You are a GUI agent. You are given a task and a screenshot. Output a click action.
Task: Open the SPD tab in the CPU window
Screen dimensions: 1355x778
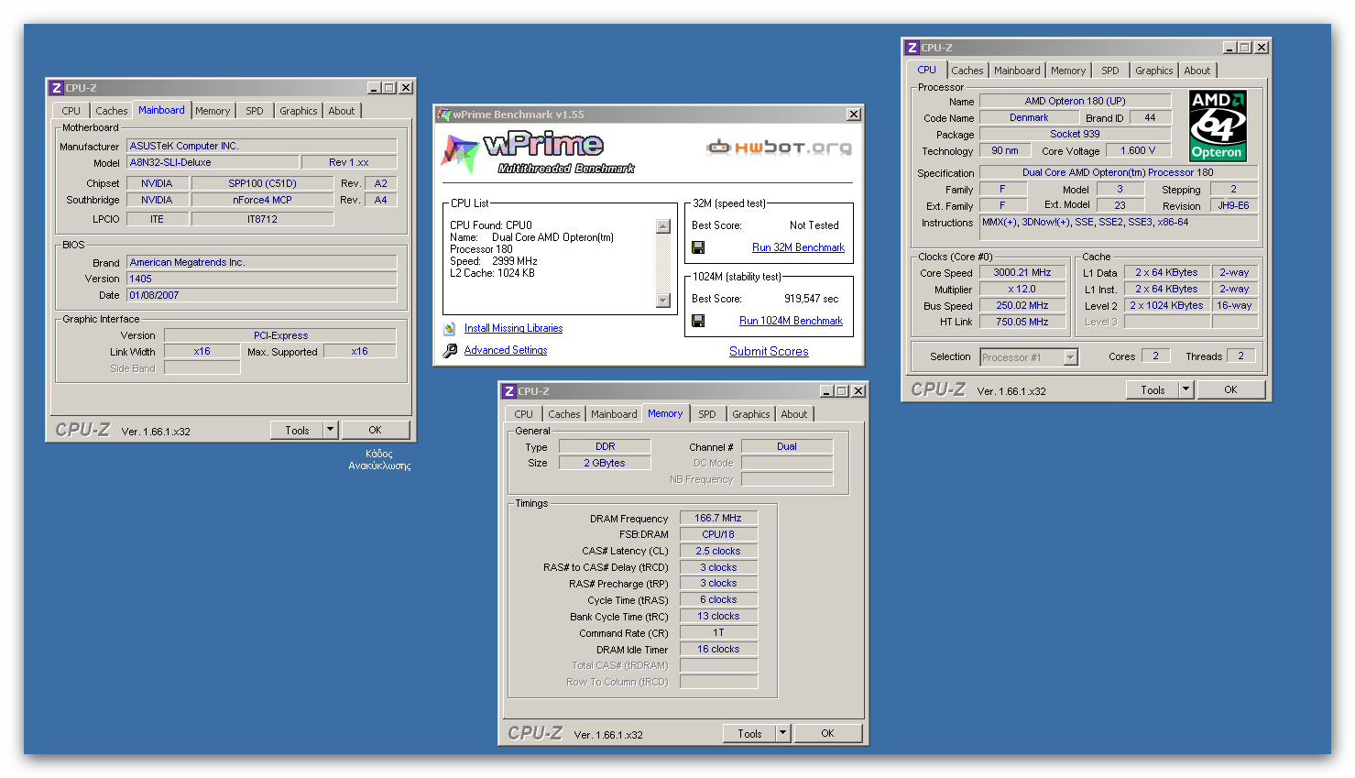click(1110, 71)
